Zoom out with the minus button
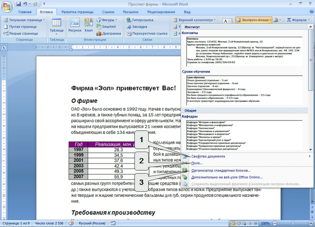The height and width of the screenshot is (227, 315). [x=275, y=223]
